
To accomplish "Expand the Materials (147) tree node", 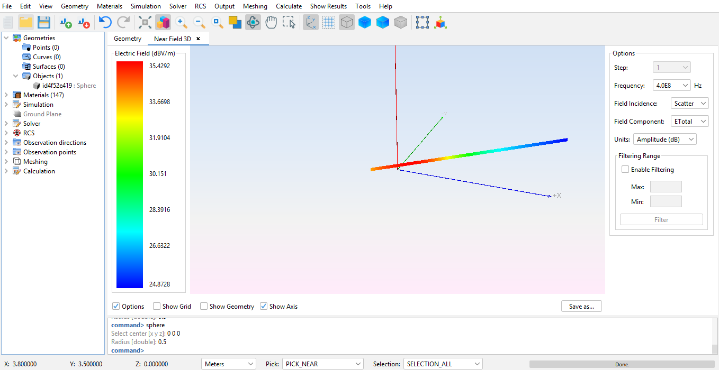I will [x=6, y=95].
